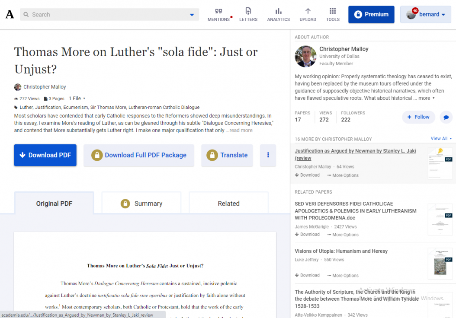Open the Ecumenism tag
Screen dimensions: 456x318
pos(76,108)
